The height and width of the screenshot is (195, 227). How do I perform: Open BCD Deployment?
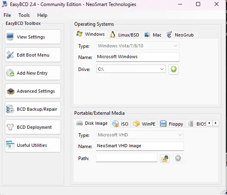coord(33,127)
